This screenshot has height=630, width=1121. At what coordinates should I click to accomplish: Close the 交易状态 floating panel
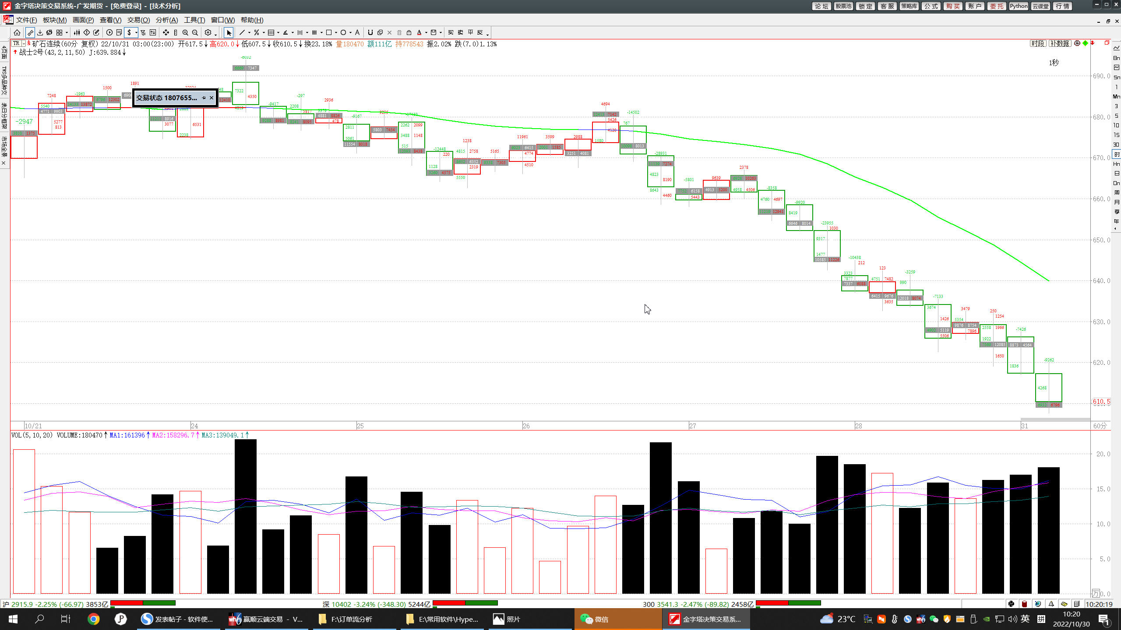coord(212,98)
